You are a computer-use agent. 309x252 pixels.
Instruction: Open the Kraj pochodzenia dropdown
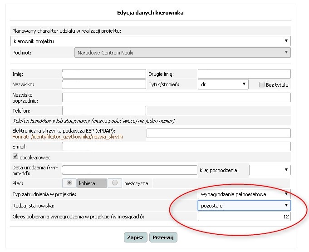(270, 170)
